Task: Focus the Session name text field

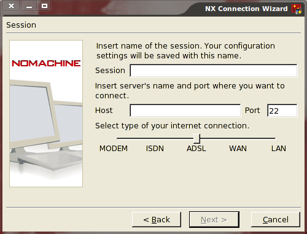Action: tap(214, 71)
